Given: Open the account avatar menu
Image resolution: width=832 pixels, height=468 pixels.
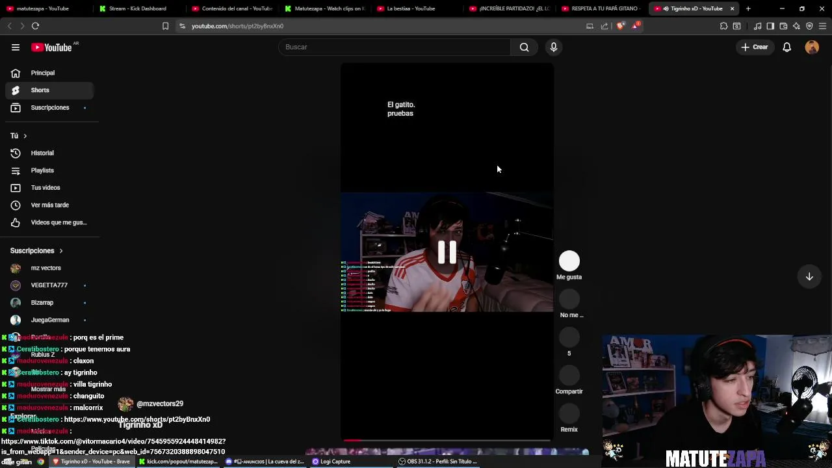Looking at the screenshot, I should tap(812, 47).
